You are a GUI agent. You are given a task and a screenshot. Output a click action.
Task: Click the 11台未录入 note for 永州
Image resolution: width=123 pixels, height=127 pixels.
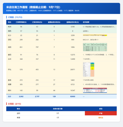87,59
